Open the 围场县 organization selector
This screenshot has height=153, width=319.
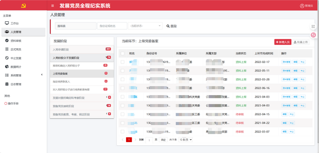point(76,26)
